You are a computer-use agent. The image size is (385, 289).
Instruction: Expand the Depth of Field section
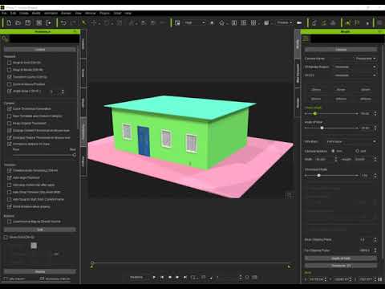[x=341, y=258]
